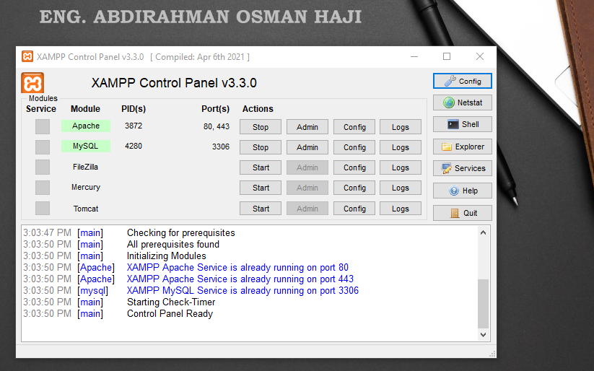The image size is (594, 371).
Task: Click Apache PID 3872
Action: pos(134,126)
